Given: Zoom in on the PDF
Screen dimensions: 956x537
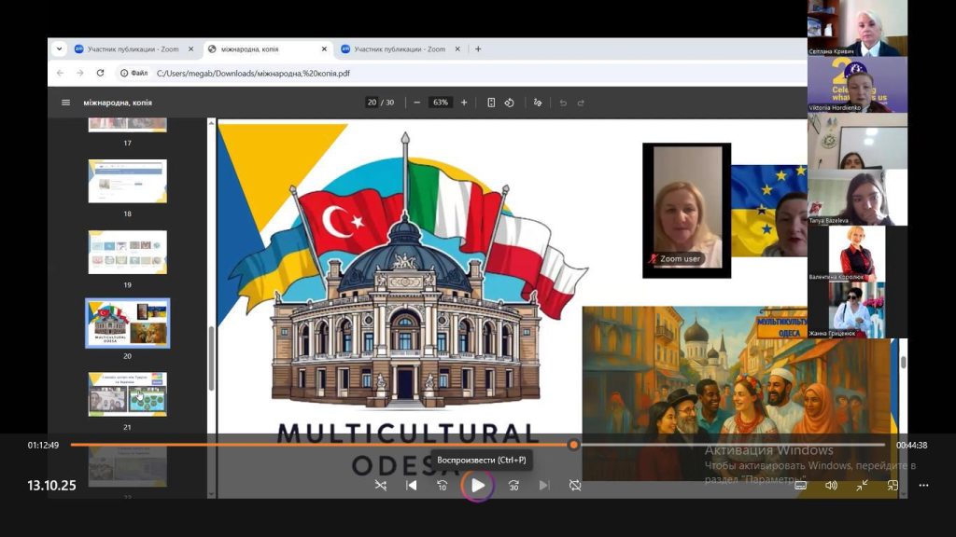Looking at the screenshot, I should tap(464, 103).
